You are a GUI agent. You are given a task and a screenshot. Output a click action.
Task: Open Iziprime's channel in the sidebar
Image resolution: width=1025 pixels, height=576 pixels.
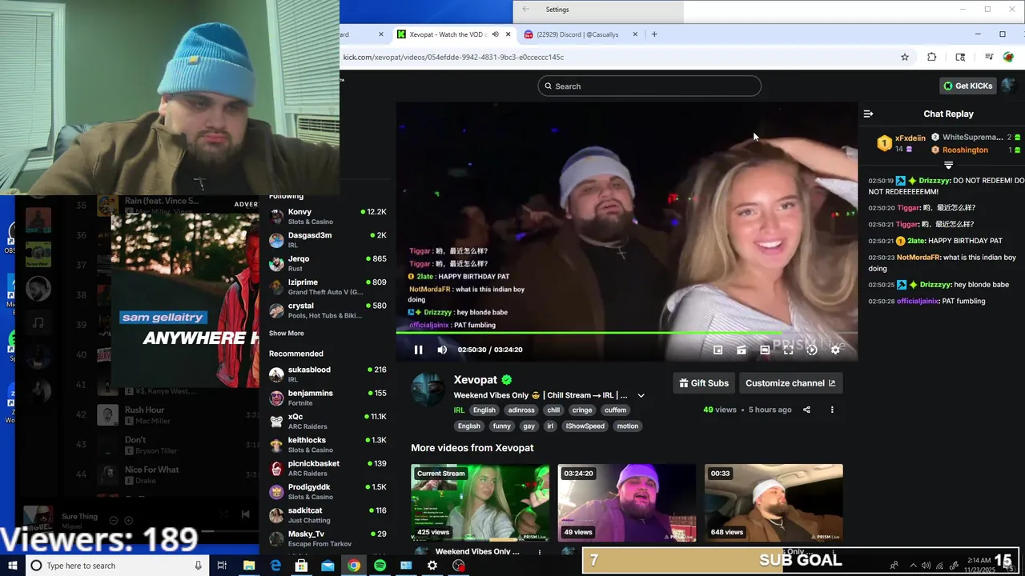[328, 287]
